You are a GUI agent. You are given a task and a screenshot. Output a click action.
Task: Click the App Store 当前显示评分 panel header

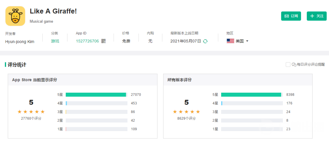[83, 80]
